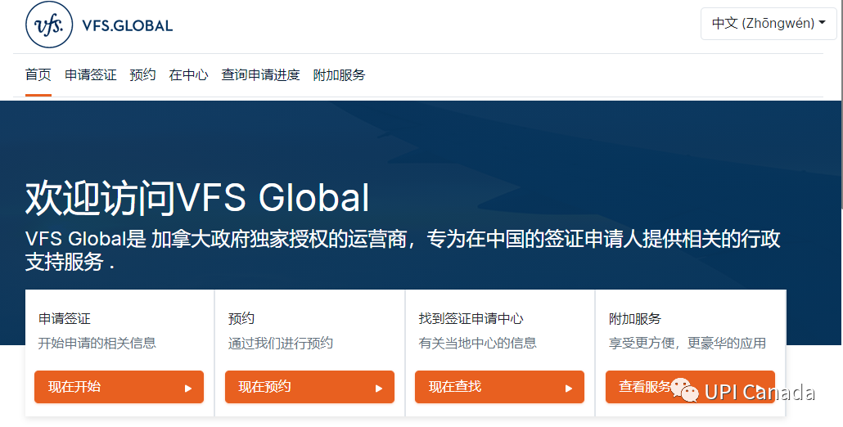Open the 申请签证 menu item
Screen dimensions: 843x427
90,74
